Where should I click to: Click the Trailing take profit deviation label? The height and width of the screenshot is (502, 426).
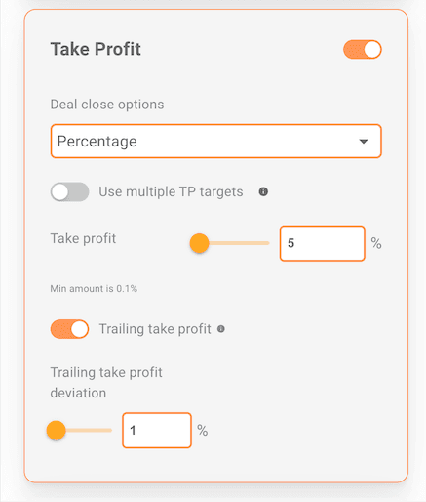click(x=106, y=383)
